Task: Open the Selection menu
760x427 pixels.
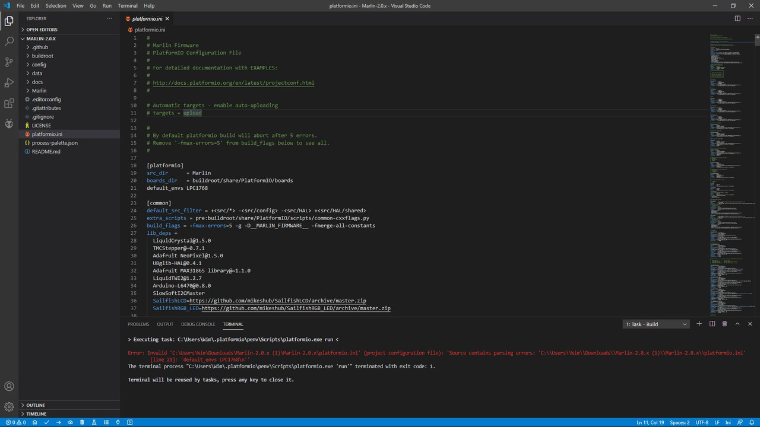Action: [x=56, y=5]
